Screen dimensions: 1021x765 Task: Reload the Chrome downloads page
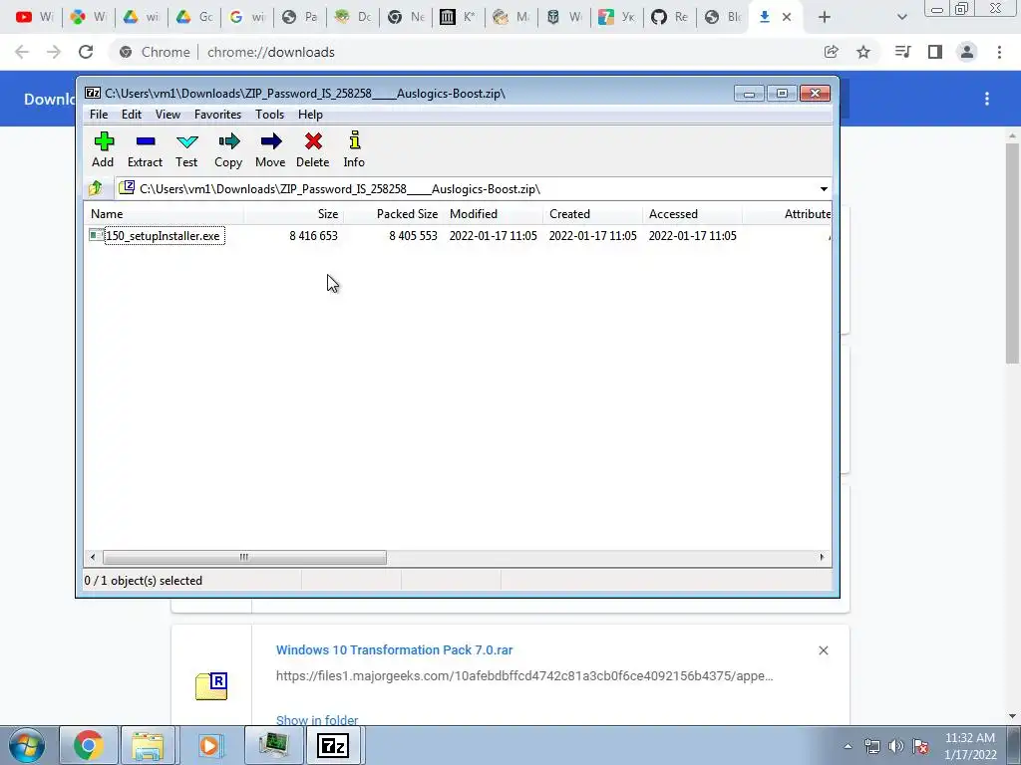coord(86,52)
